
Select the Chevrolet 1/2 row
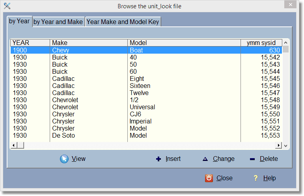pos(146,100)
